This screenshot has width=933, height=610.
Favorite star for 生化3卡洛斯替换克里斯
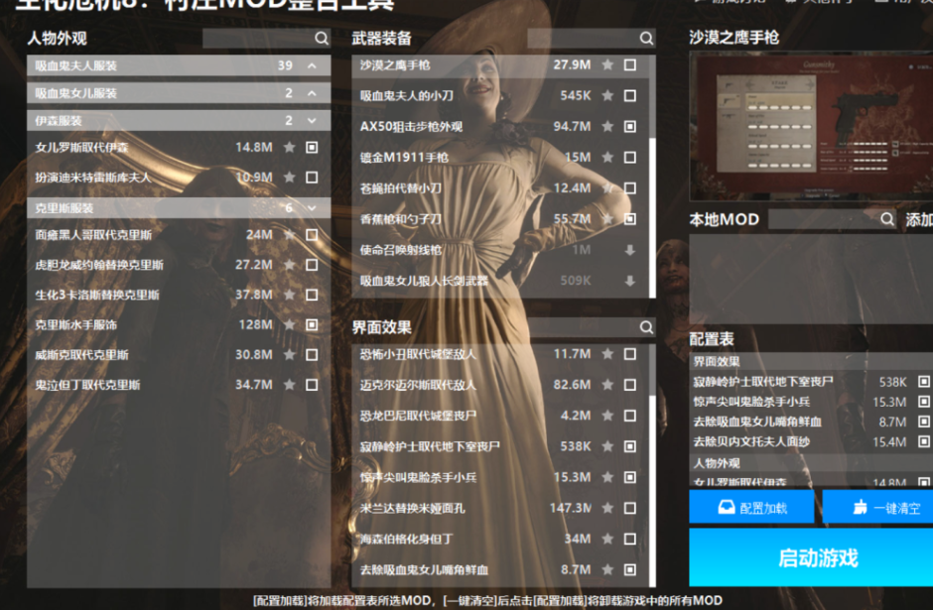tap(289, 295)
